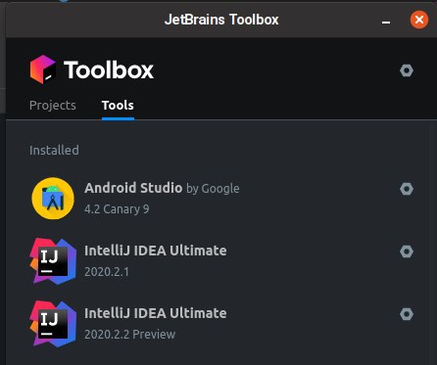This screenshot has height=365, width=437.
Task: Switch to the Projects tab
Action: pos(53,106)
